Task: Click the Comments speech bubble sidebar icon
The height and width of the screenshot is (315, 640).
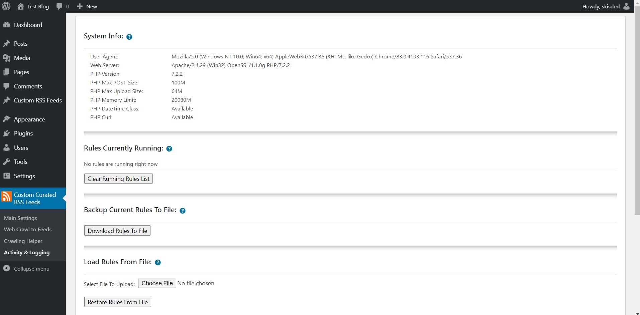Action: (x=6, y=86)
